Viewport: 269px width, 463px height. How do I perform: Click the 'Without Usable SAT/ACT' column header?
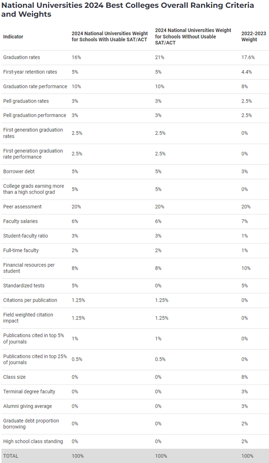click(193, 37)
